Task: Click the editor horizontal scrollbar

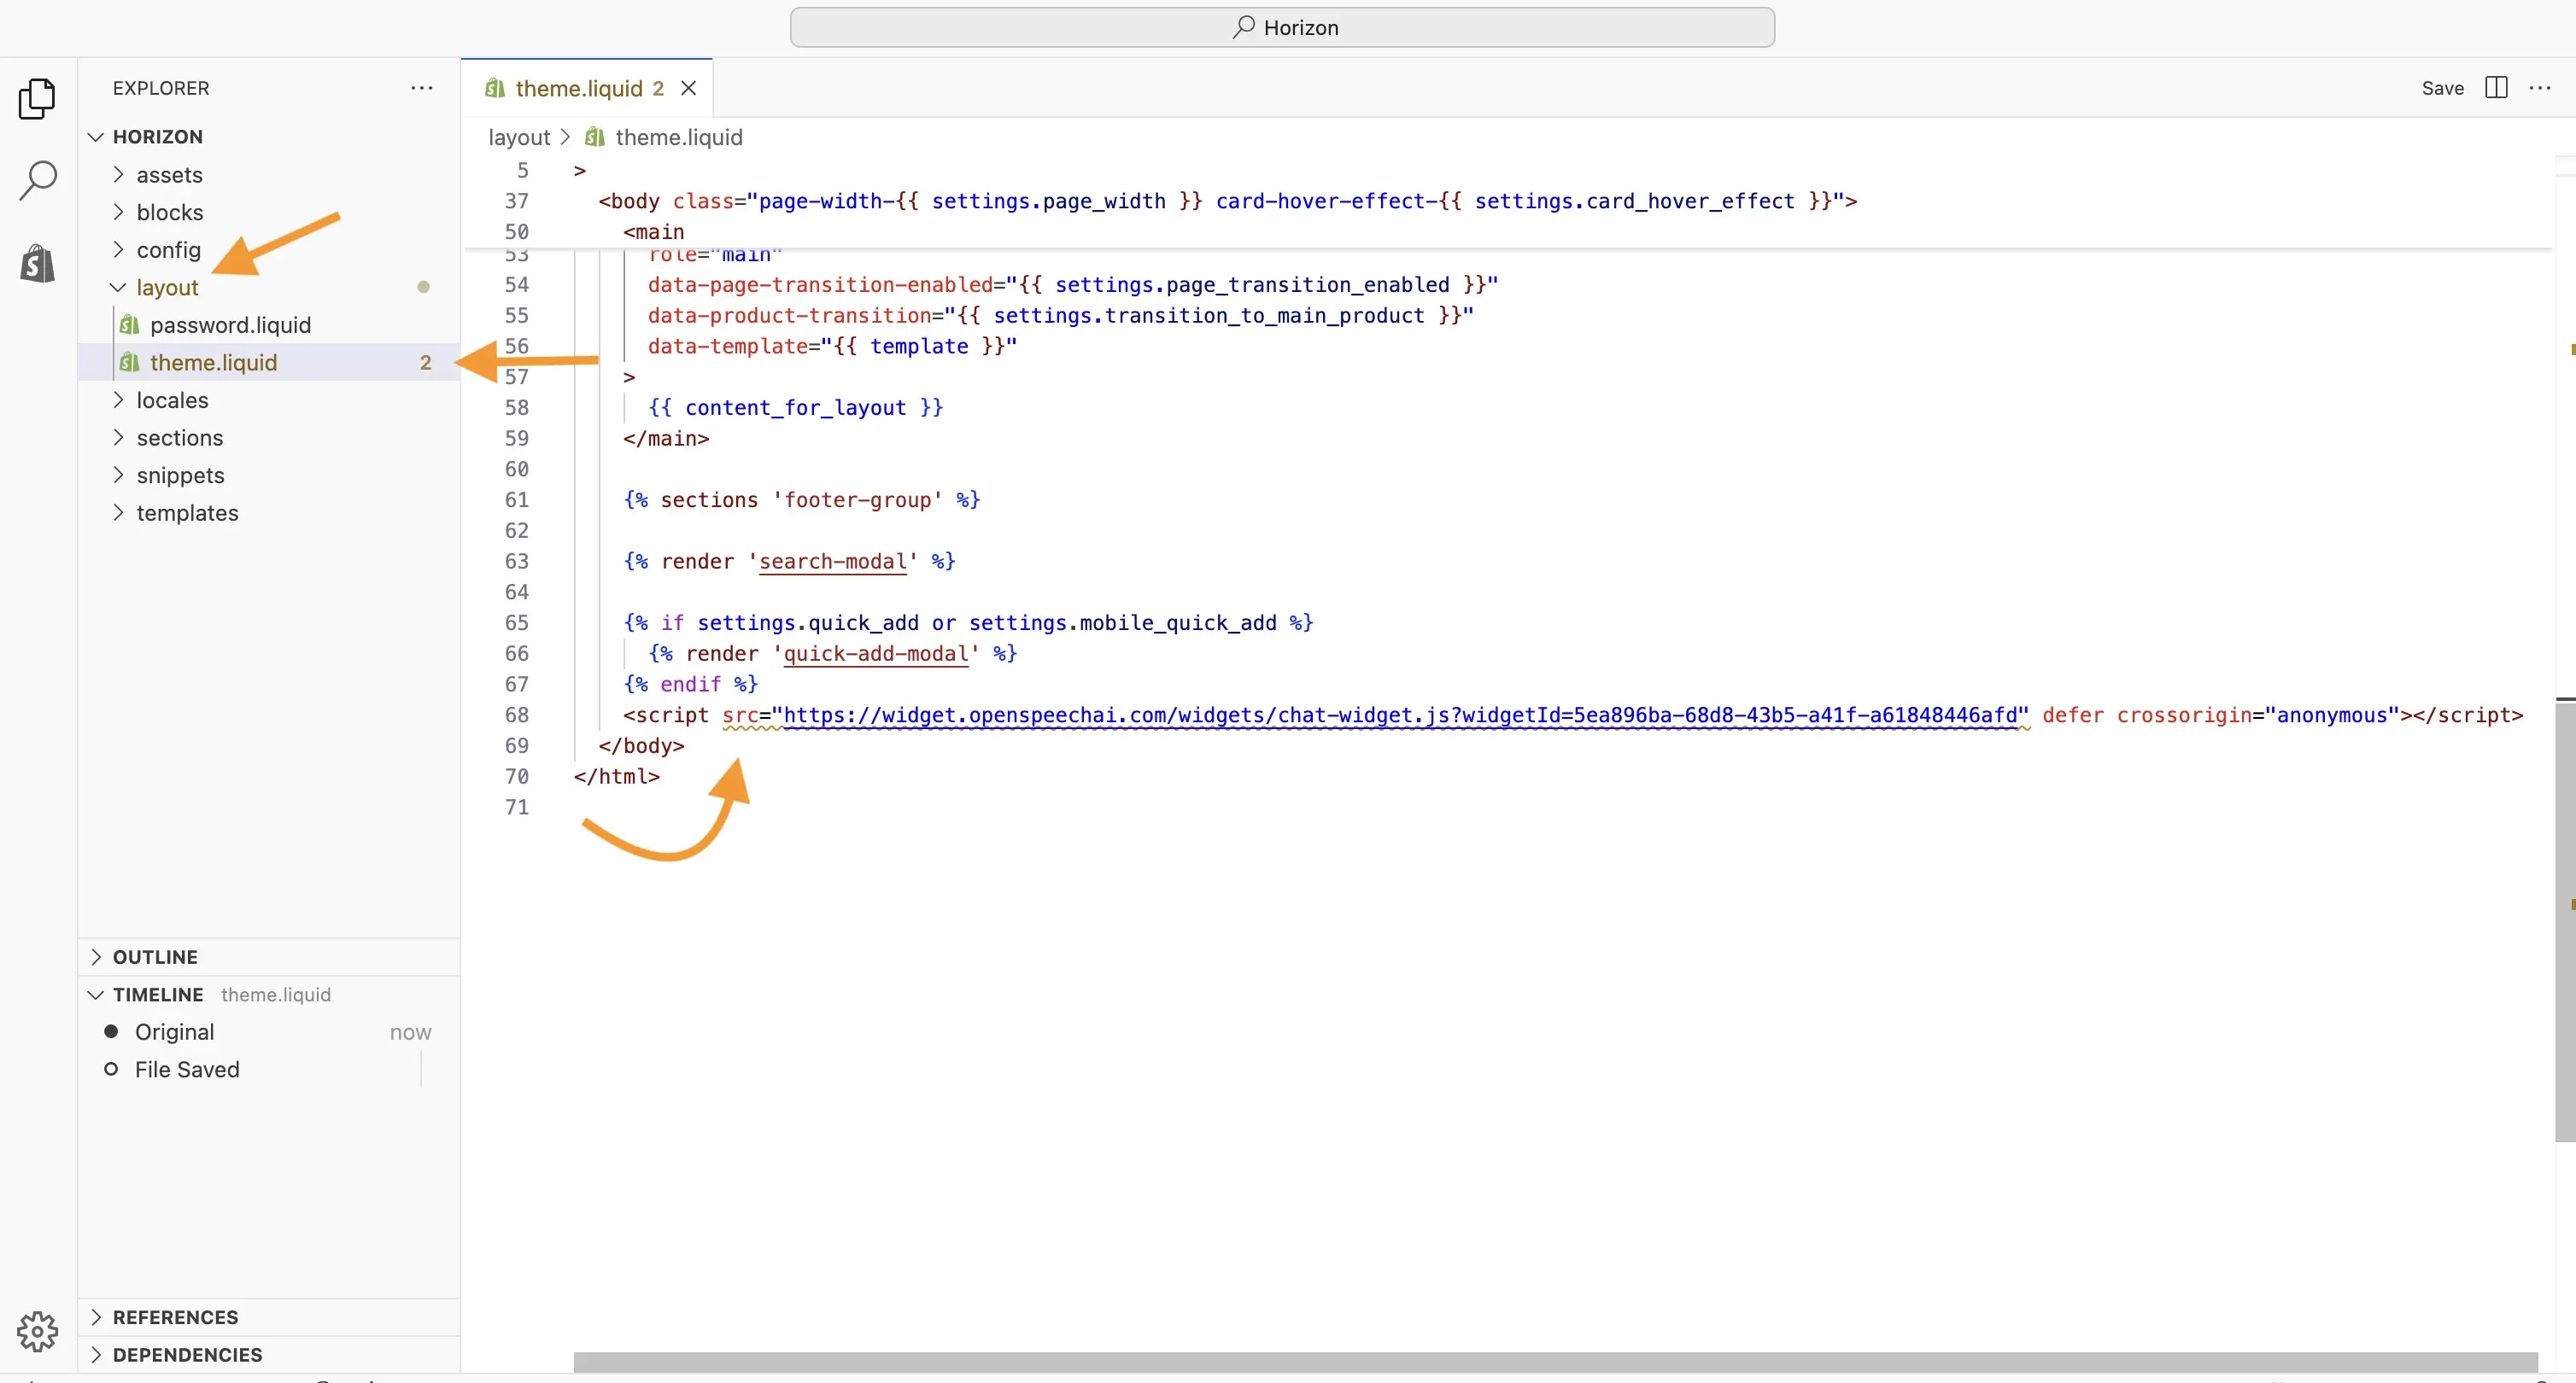Action: pyautogui.click(x=1555, y=1361)
